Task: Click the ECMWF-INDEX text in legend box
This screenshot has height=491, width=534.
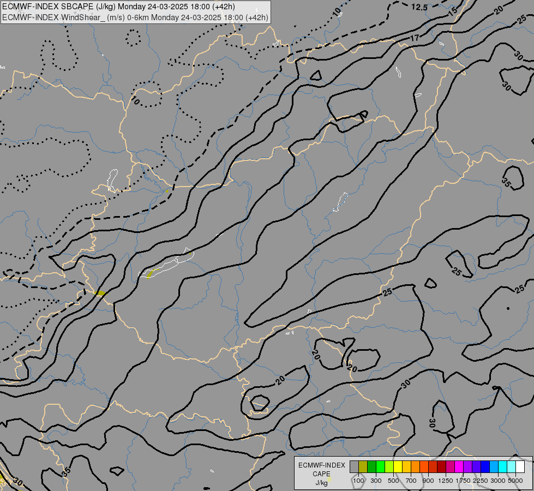Action: [321, 465]
